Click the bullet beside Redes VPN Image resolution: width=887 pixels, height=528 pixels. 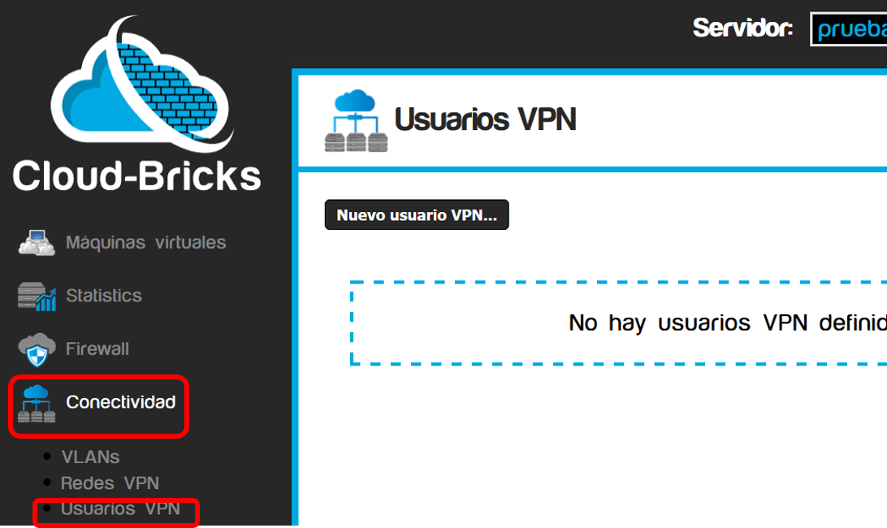(47, 483)
